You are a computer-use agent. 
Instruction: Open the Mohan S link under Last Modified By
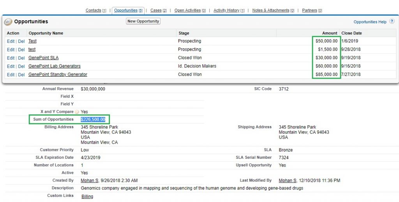point(288,181)
